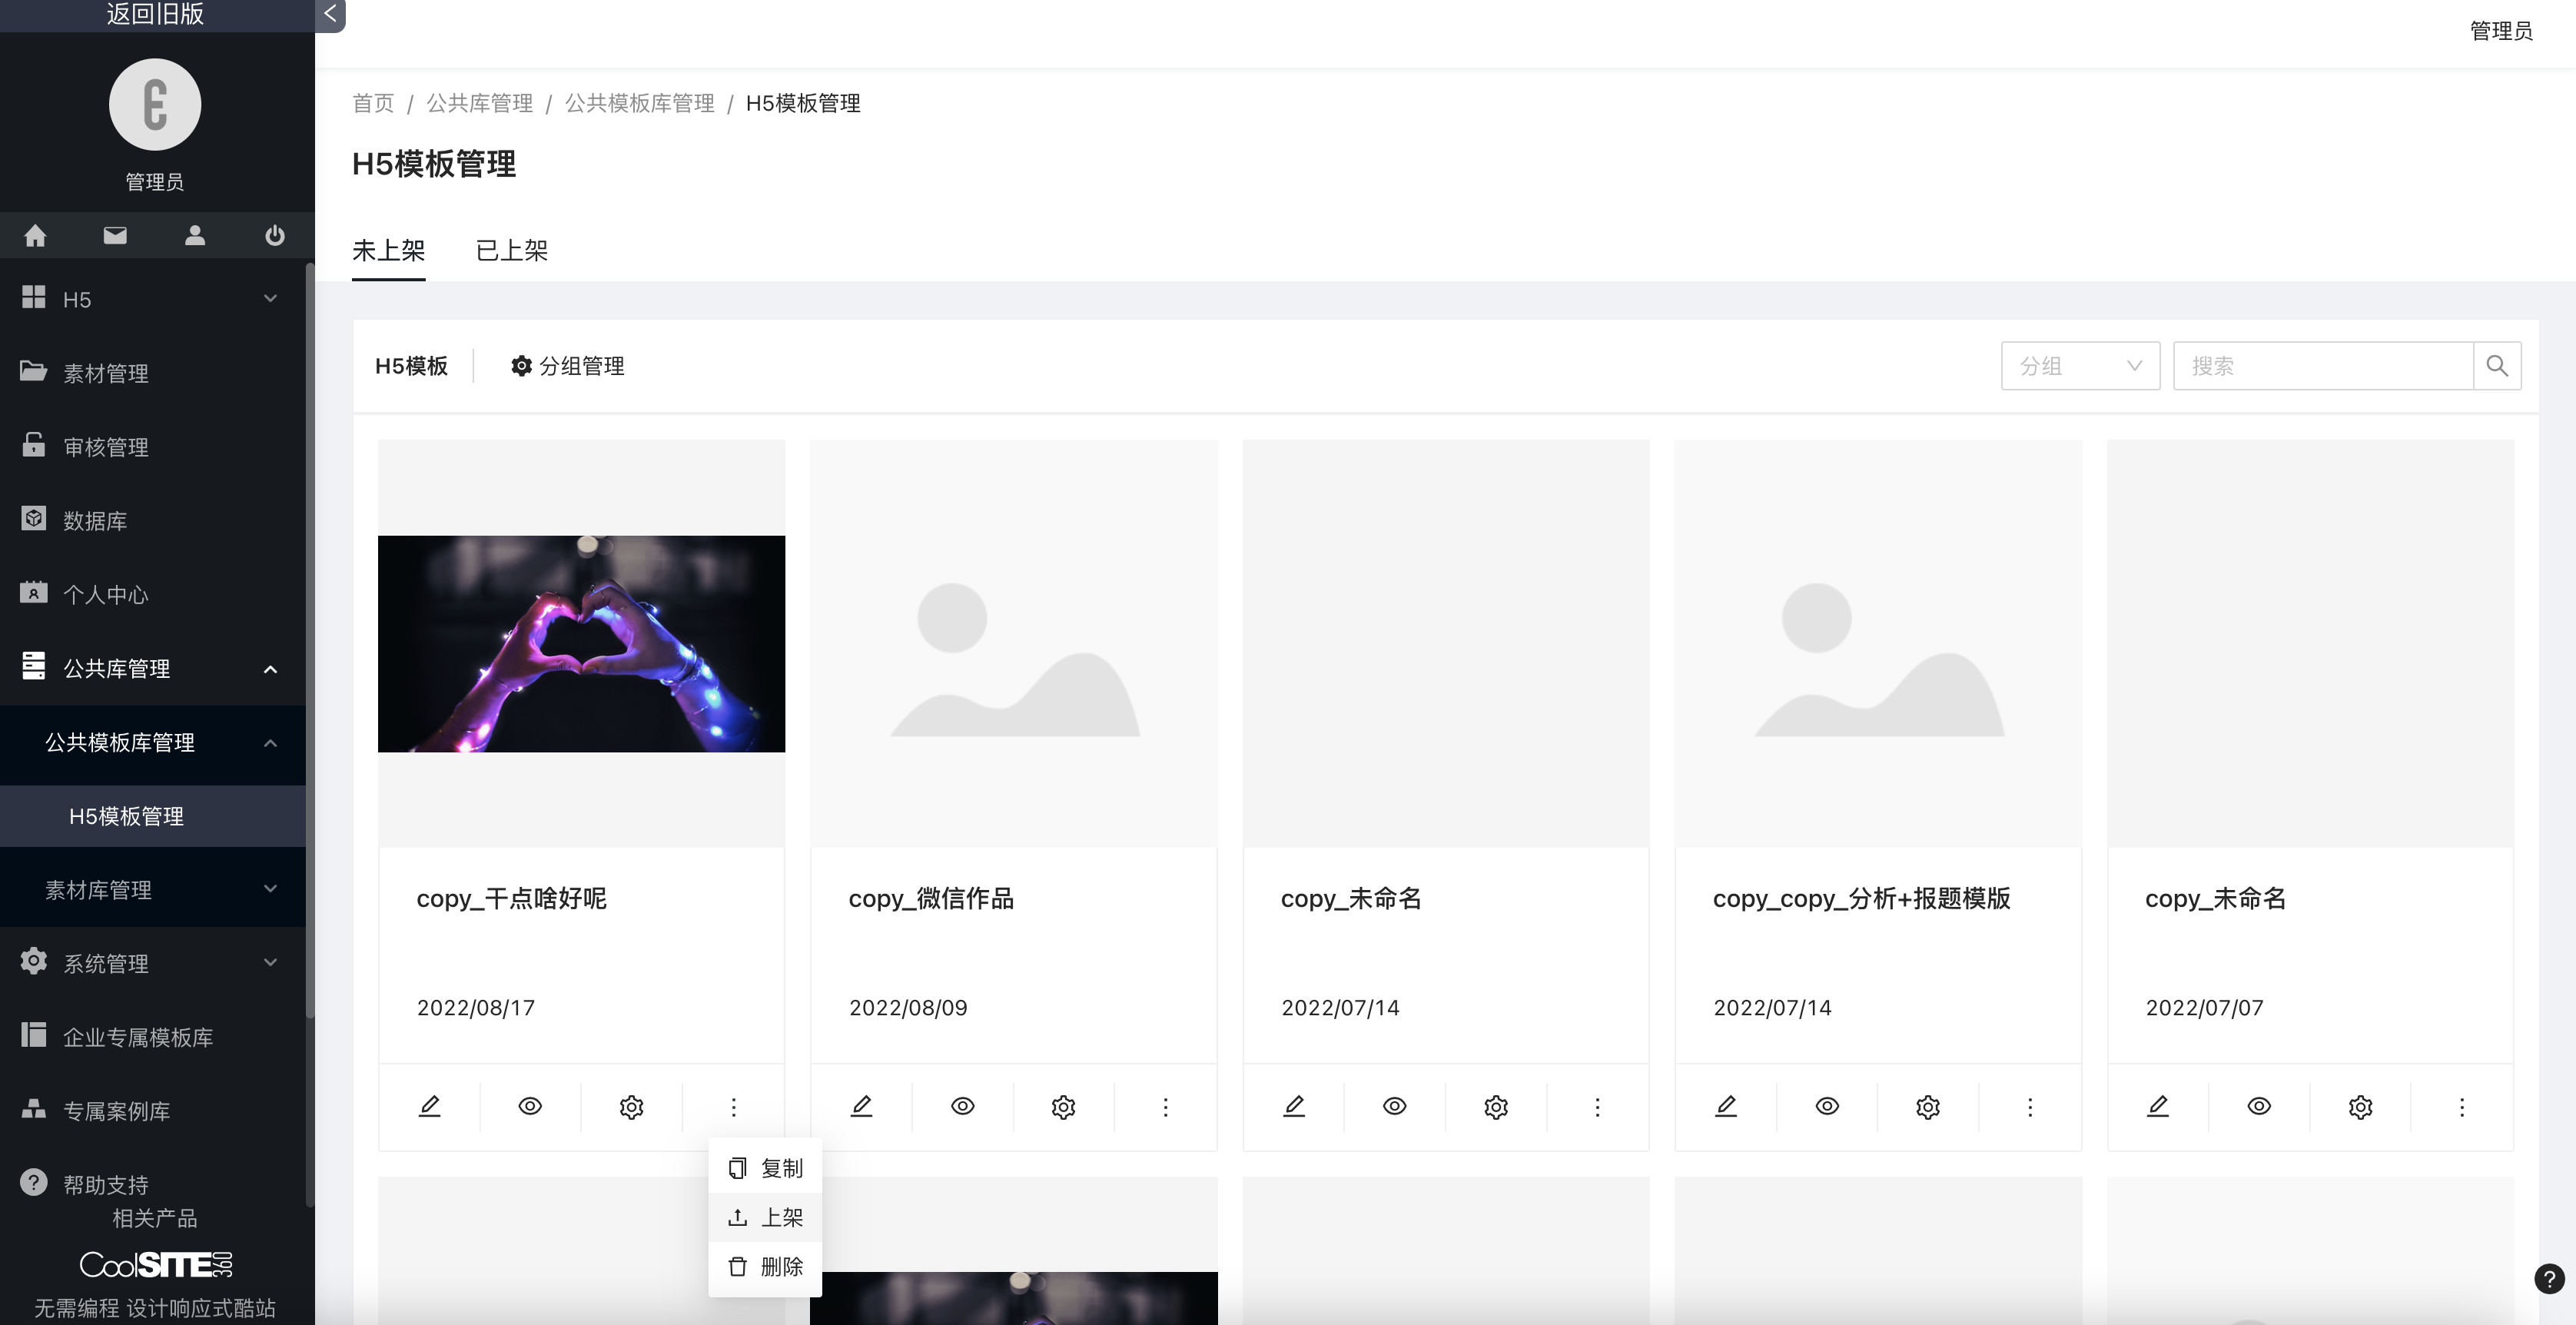Open the 分组 dropdown
Viewport: 2576px width, 1325px height.
(x=2079, y=366)
